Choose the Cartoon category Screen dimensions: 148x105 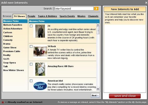pos(8,32)
